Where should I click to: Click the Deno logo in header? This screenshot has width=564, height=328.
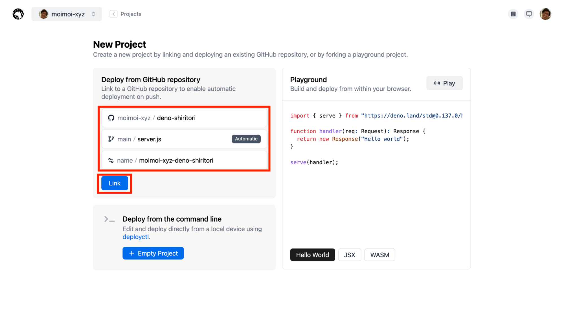(18, 14)
